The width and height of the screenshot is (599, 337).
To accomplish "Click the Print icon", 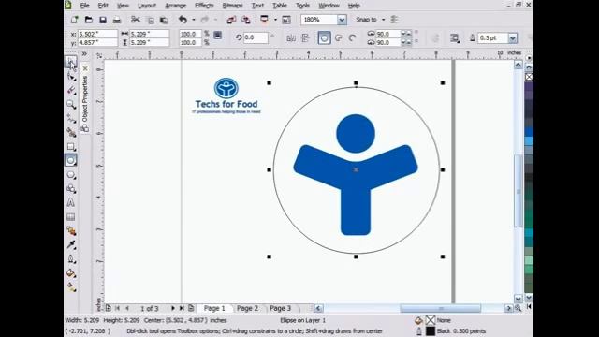I will [117, 20].
